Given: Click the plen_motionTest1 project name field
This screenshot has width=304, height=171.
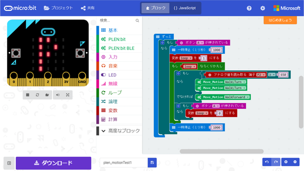Looking at the screenshot, I should coord(124,162).
